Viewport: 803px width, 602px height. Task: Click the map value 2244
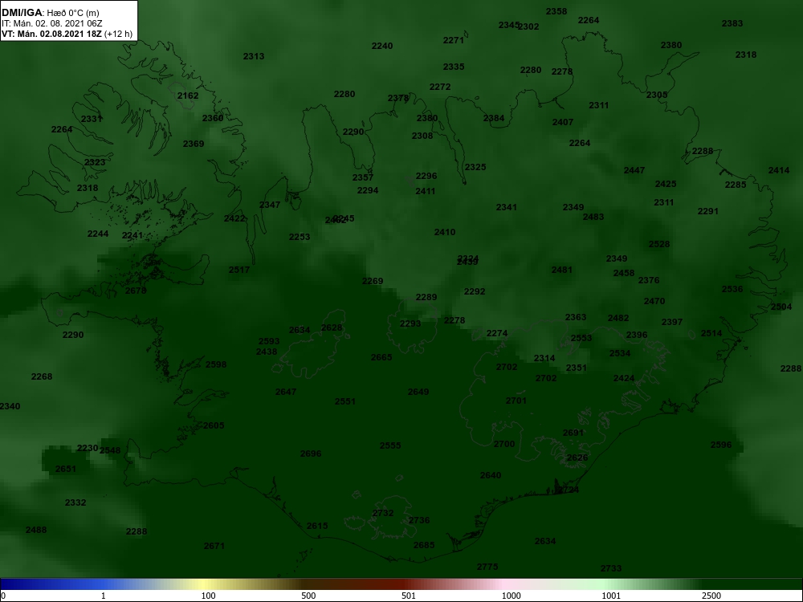[98, 234]
